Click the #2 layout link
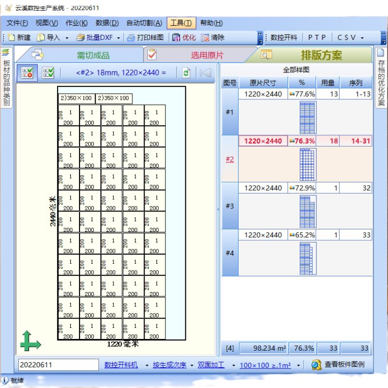 point(229,159)
